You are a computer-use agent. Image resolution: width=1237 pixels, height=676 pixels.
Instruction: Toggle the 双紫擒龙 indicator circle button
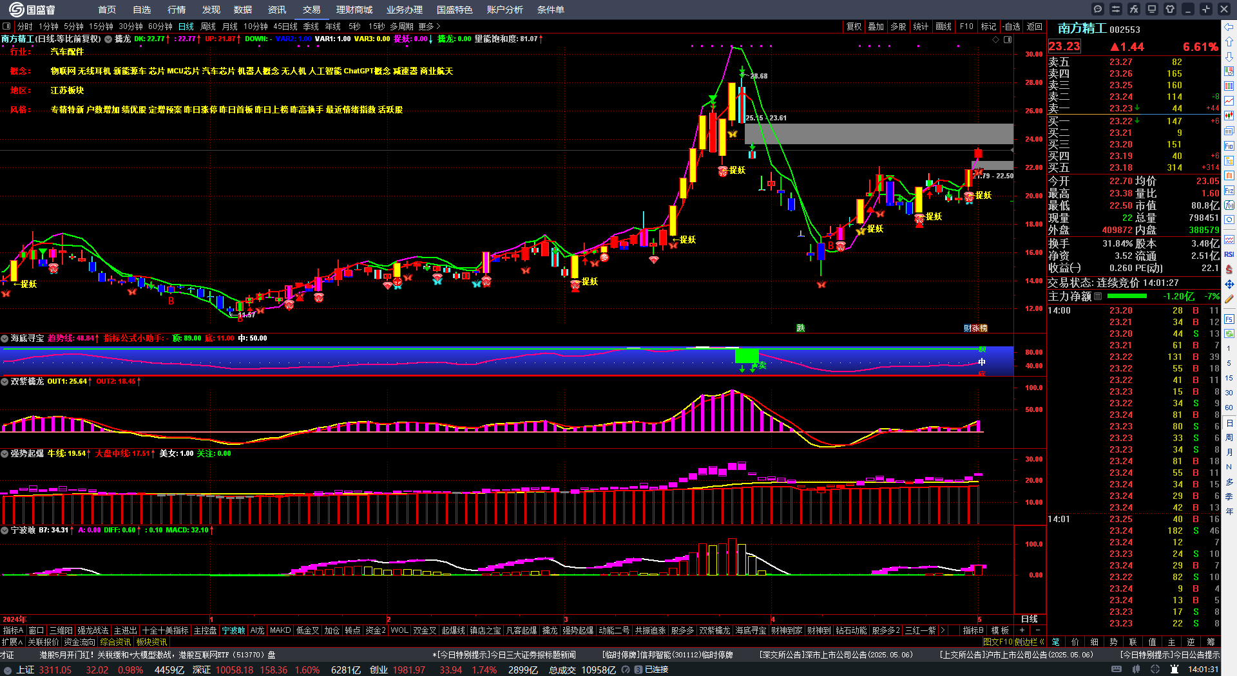(5, 381)
